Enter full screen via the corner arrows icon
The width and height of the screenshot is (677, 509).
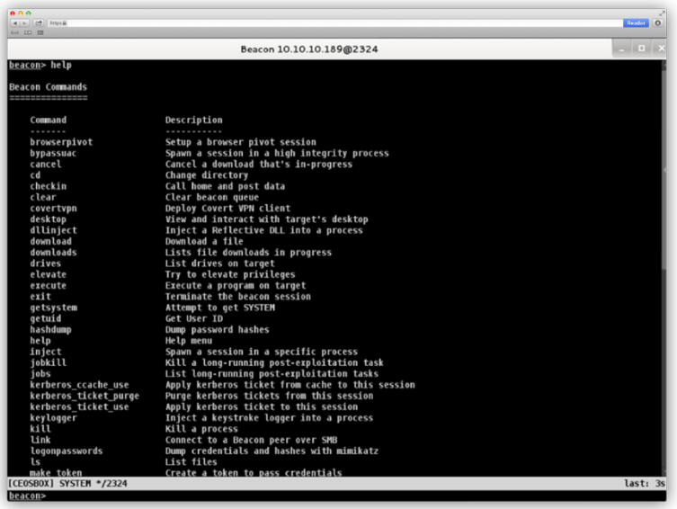pyautogui.click(x=662, y=13)
